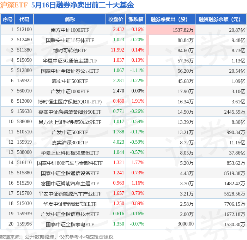Click balance 7706.15万
The width and height of the screenshot is (247, 240).
point(235,204)
